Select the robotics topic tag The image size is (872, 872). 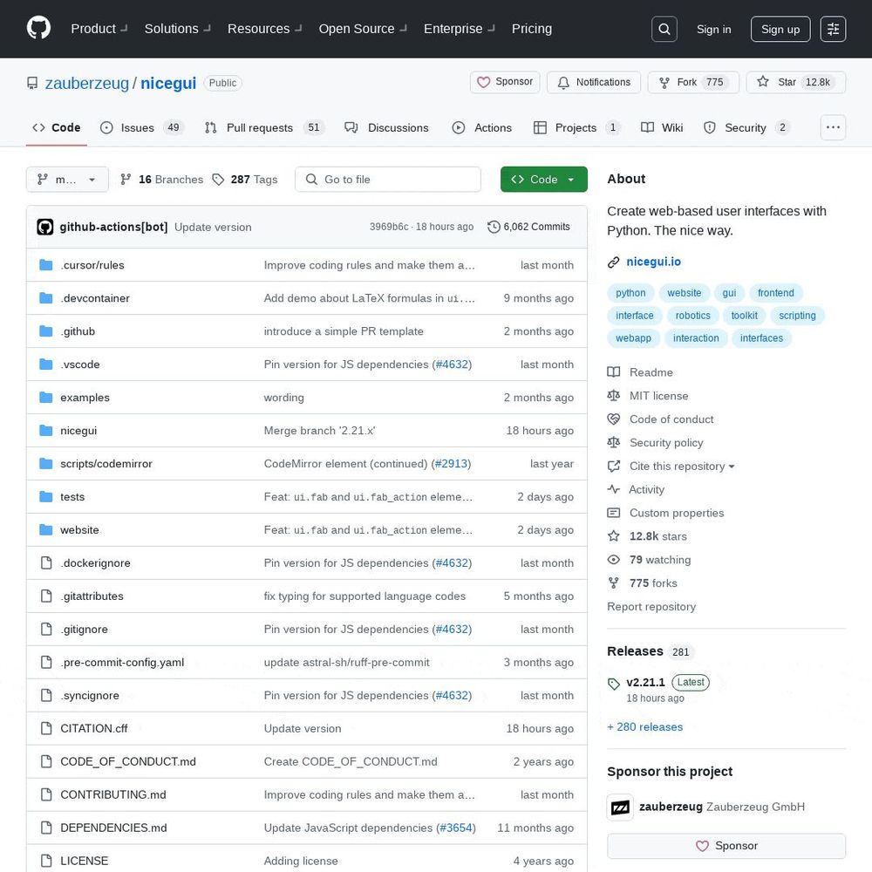[692, 316]
